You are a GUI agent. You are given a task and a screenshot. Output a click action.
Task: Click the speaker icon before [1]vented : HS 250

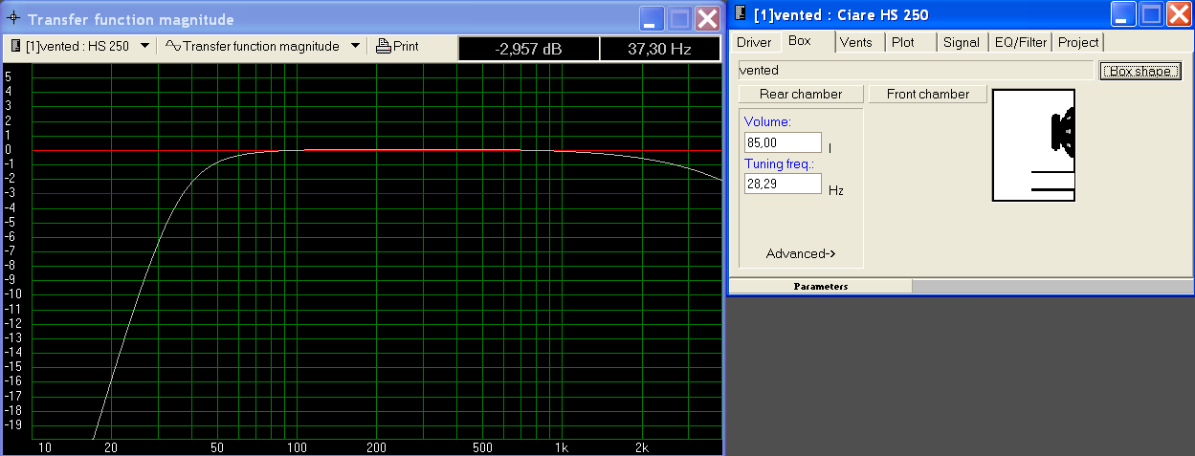point(16,46)
